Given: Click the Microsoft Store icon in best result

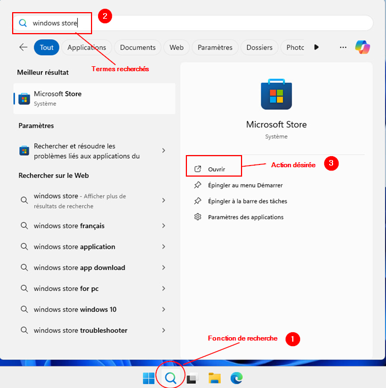Looking at the screenshot, I should point(24,99).
